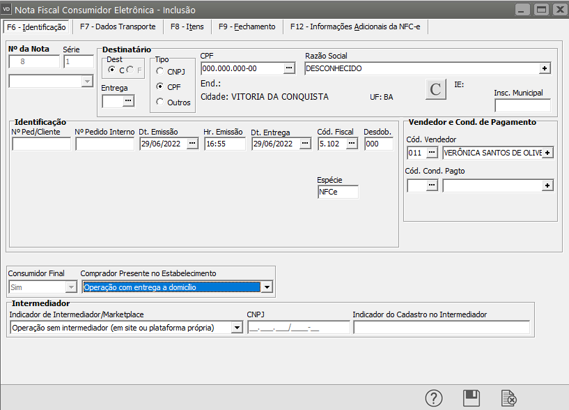
Task: Choose the Outros type radio option
Action: click(161, 102)
